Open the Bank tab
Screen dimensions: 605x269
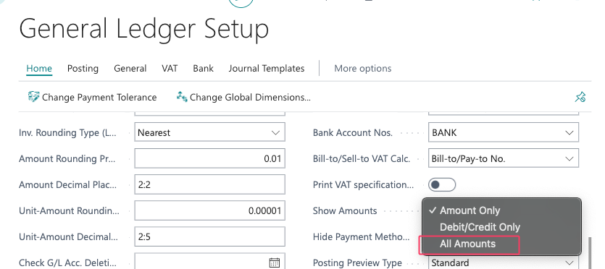(204, 69)
